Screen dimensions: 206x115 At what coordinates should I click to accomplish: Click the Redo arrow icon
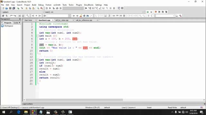point(22,8)
